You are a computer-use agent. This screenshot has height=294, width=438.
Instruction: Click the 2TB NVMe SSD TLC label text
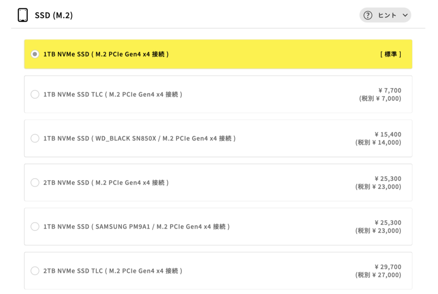[113, 270]
